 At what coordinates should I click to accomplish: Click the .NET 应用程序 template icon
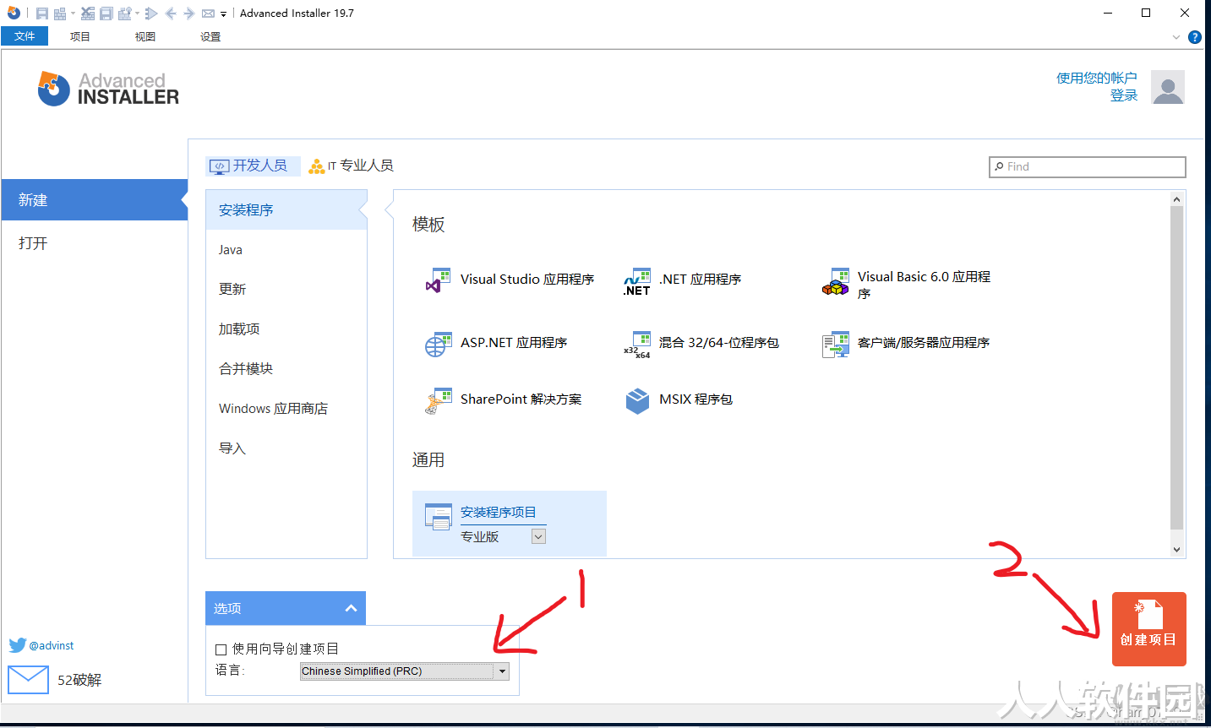click(637, 281)
